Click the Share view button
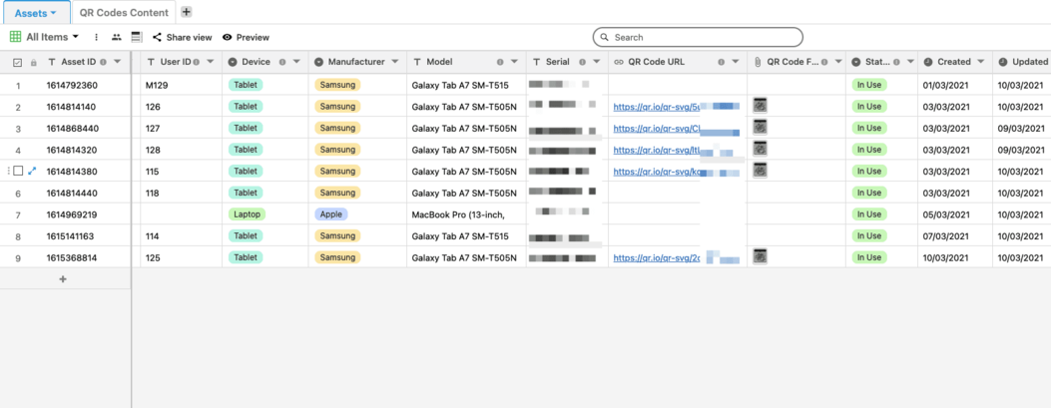This screenshot has height=408, width=1051. 182,37
